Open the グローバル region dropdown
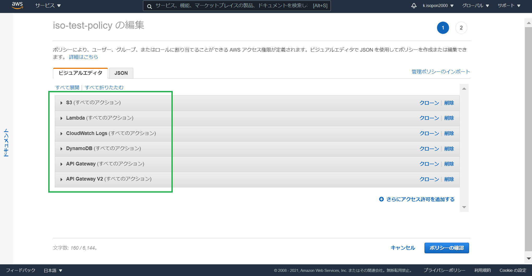 click(475, 5)
